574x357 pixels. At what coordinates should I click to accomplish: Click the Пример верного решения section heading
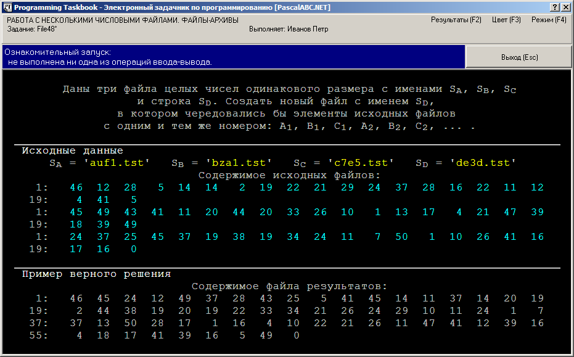96,274
